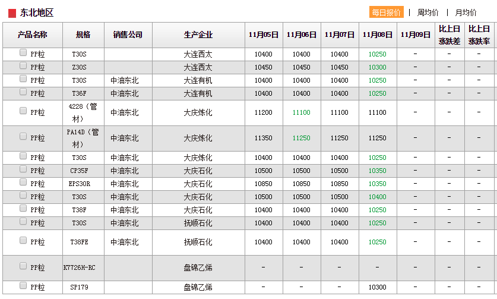
Task: Click 11200 price in 4228 row
Action: coord(264,112)
